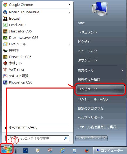Open ミュージック folder
The image size is (127, 154).
click(87, 51)
